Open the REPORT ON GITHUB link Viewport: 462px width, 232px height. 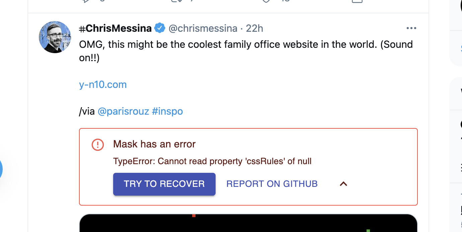[272, 184]
